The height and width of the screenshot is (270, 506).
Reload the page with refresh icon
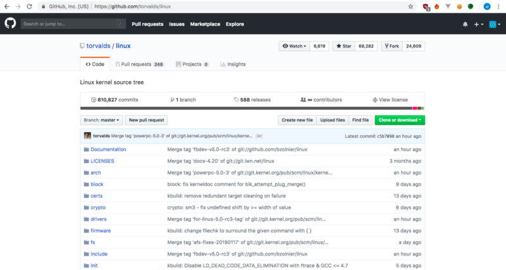29,6
